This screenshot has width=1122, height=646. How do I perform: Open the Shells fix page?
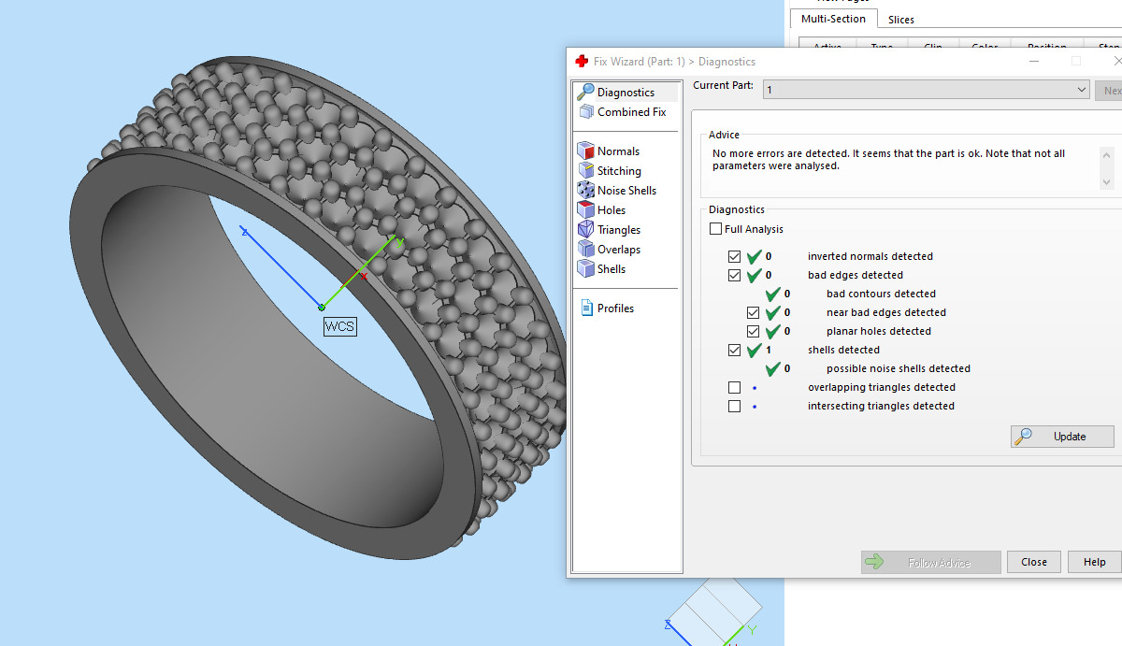pyautogui.click(x=602, y=268)
